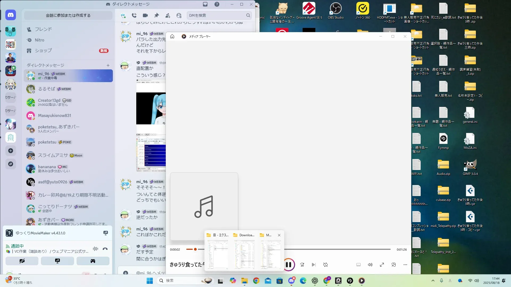
Task: Skip forward 30 seconds
Action: coord(302,265)
